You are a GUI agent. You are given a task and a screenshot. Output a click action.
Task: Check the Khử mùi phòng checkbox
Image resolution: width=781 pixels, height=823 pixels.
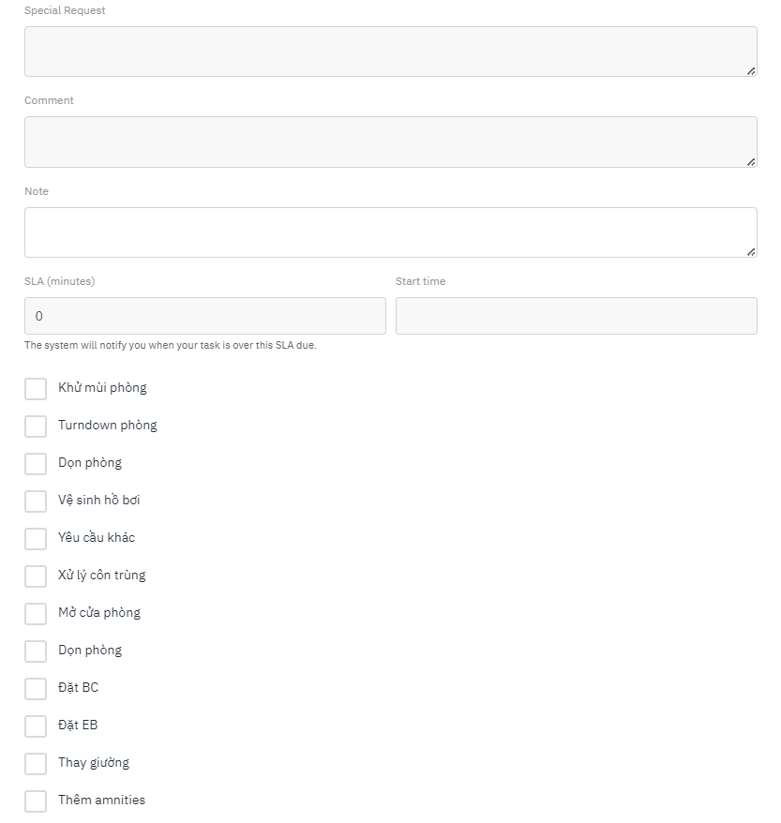pyautogui.click(x=36, y=389)
